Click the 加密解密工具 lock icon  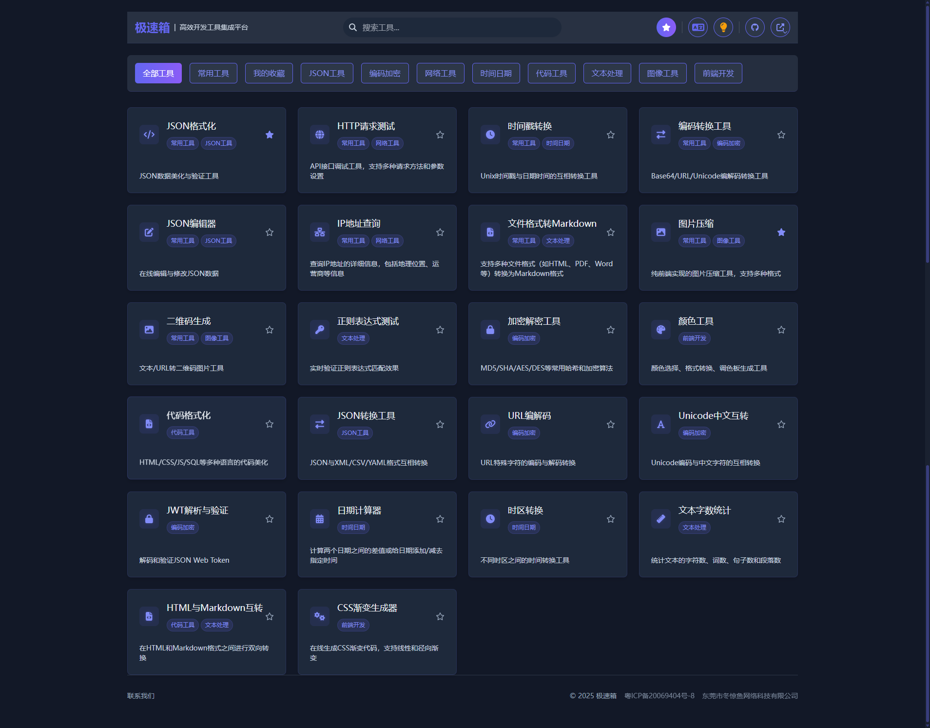coord(490,330)
